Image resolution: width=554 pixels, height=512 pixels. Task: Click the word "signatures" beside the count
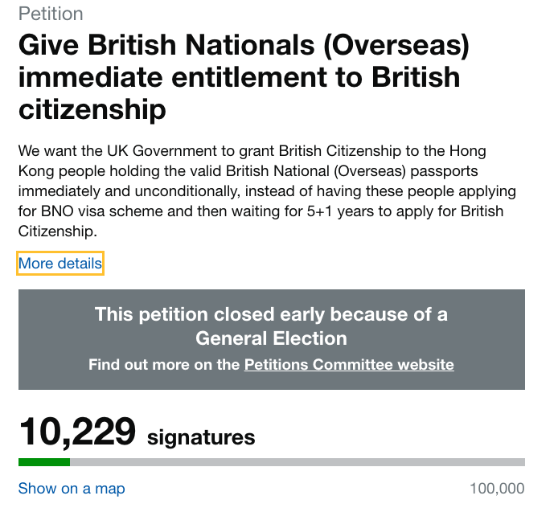(x=201, y=437)
